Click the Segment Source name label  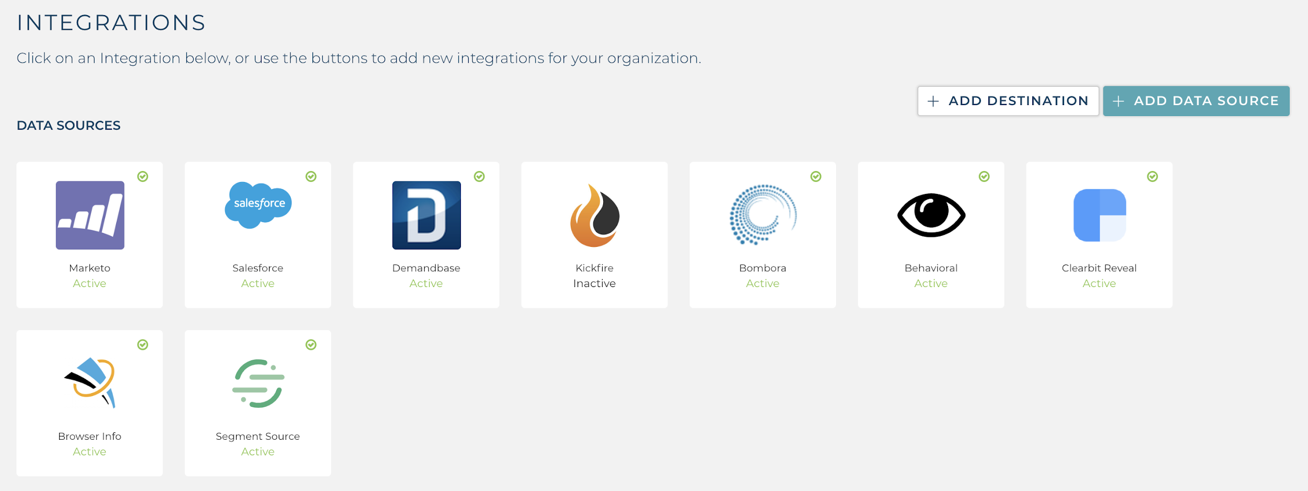click(x=258, y=436)
